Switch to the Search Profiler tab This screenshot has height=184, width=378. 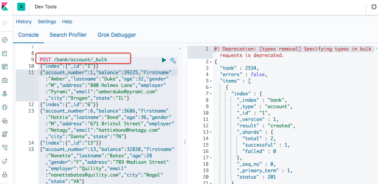click(68, 35)
